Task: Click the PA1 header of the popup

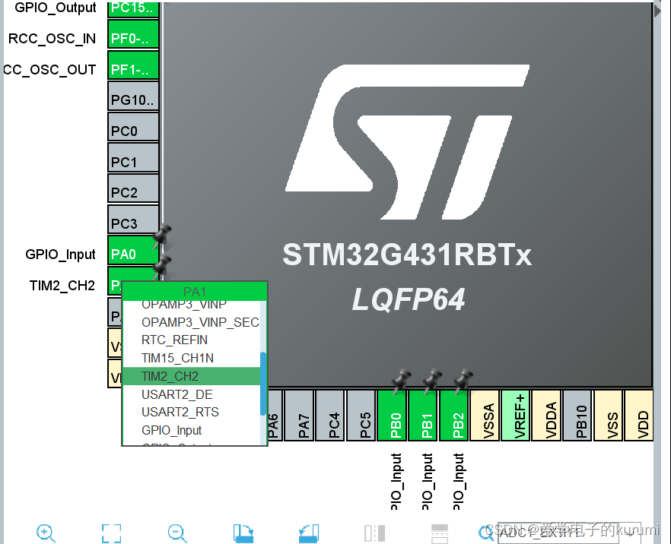Action: pos(195,292)
